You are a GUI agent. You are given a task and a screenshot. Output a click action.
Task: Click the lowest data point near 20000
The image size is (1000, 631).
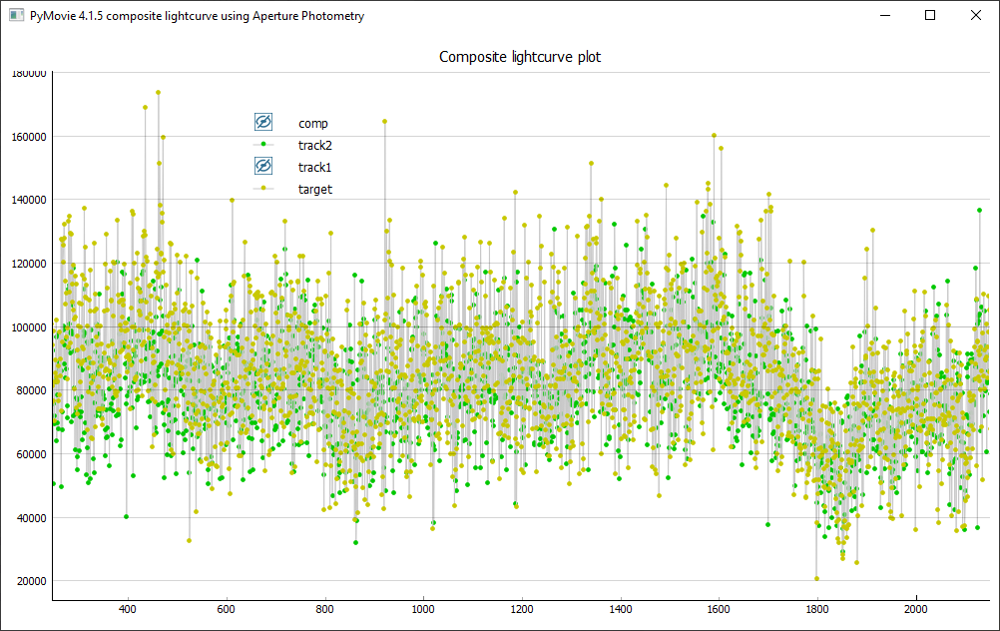816,579
